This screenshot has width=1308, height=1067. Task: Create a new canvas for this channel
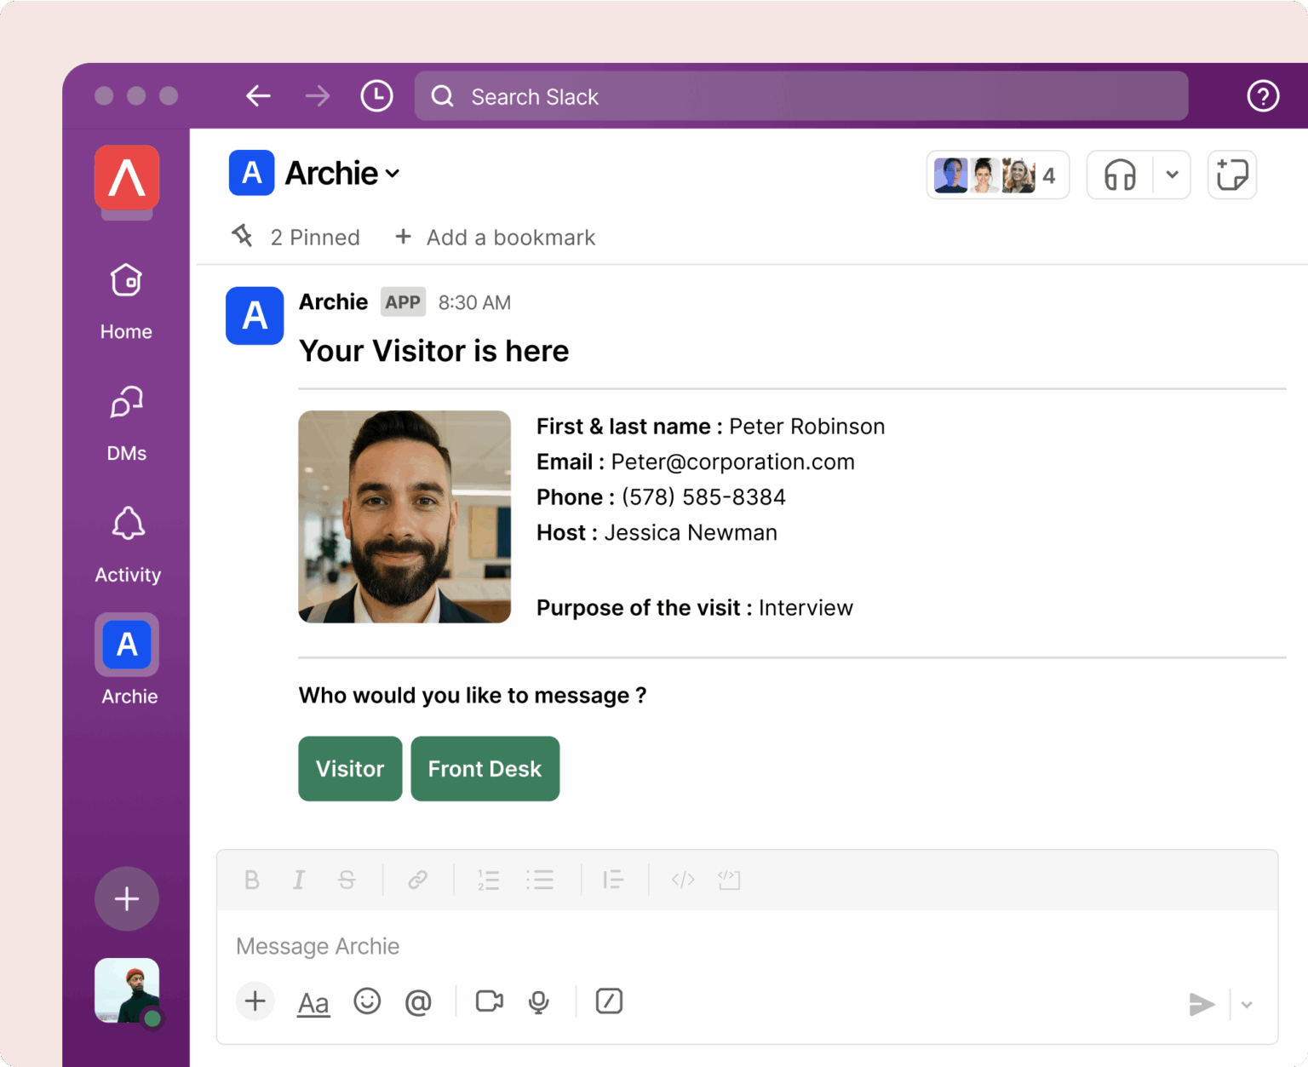1231,175
